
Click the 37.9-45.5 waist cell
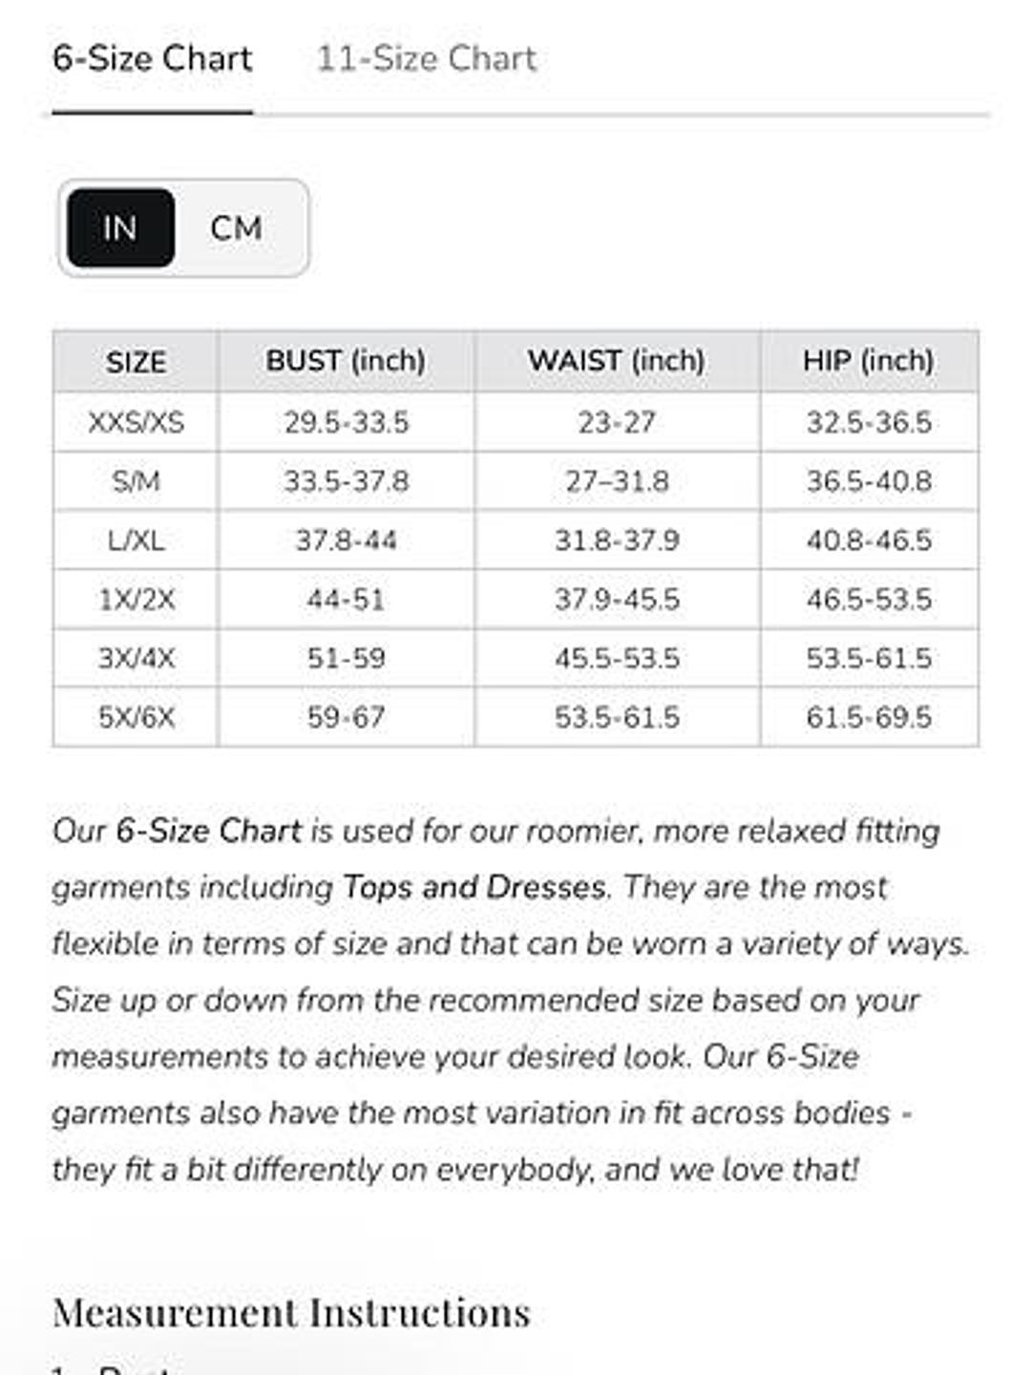[617, 600]
